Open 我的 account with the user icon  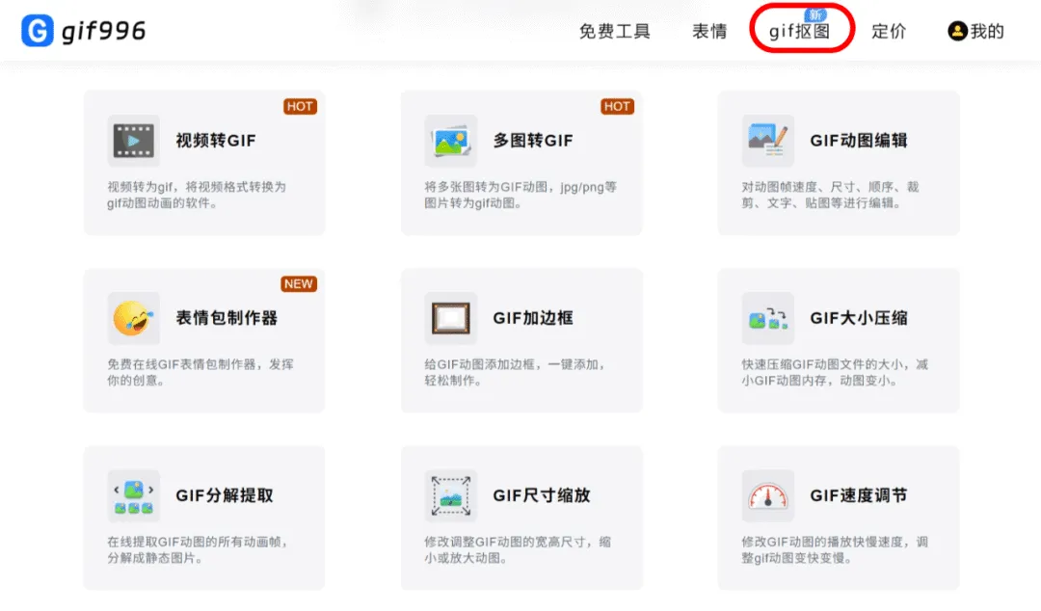[x=975, y=31]
